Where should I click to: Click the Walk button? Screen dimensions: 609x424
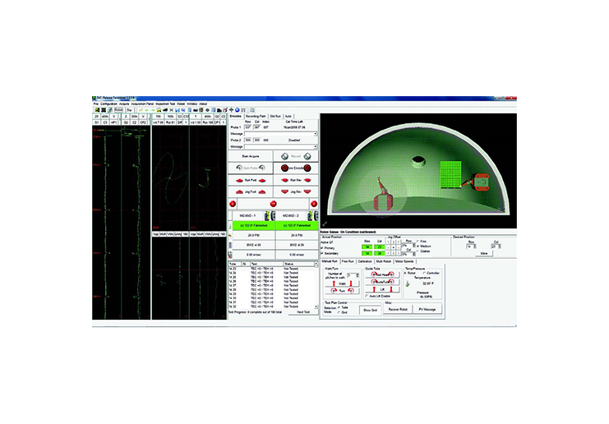(x=342, y=283)
